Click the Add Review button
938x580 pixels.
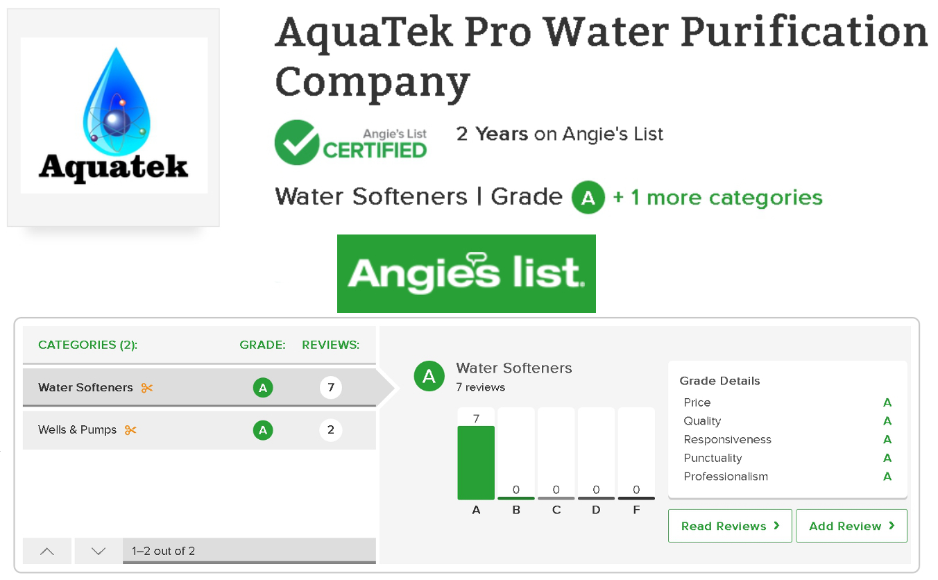852,526
